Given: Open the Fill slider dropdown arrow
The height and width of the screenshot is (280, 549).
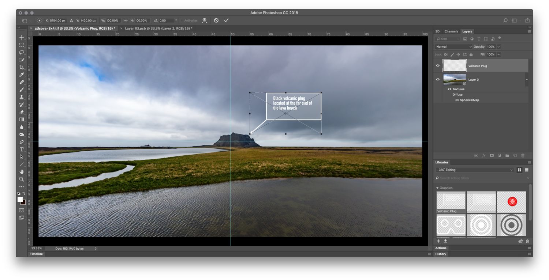Looking at the screenshot, I should coord(498,54).
